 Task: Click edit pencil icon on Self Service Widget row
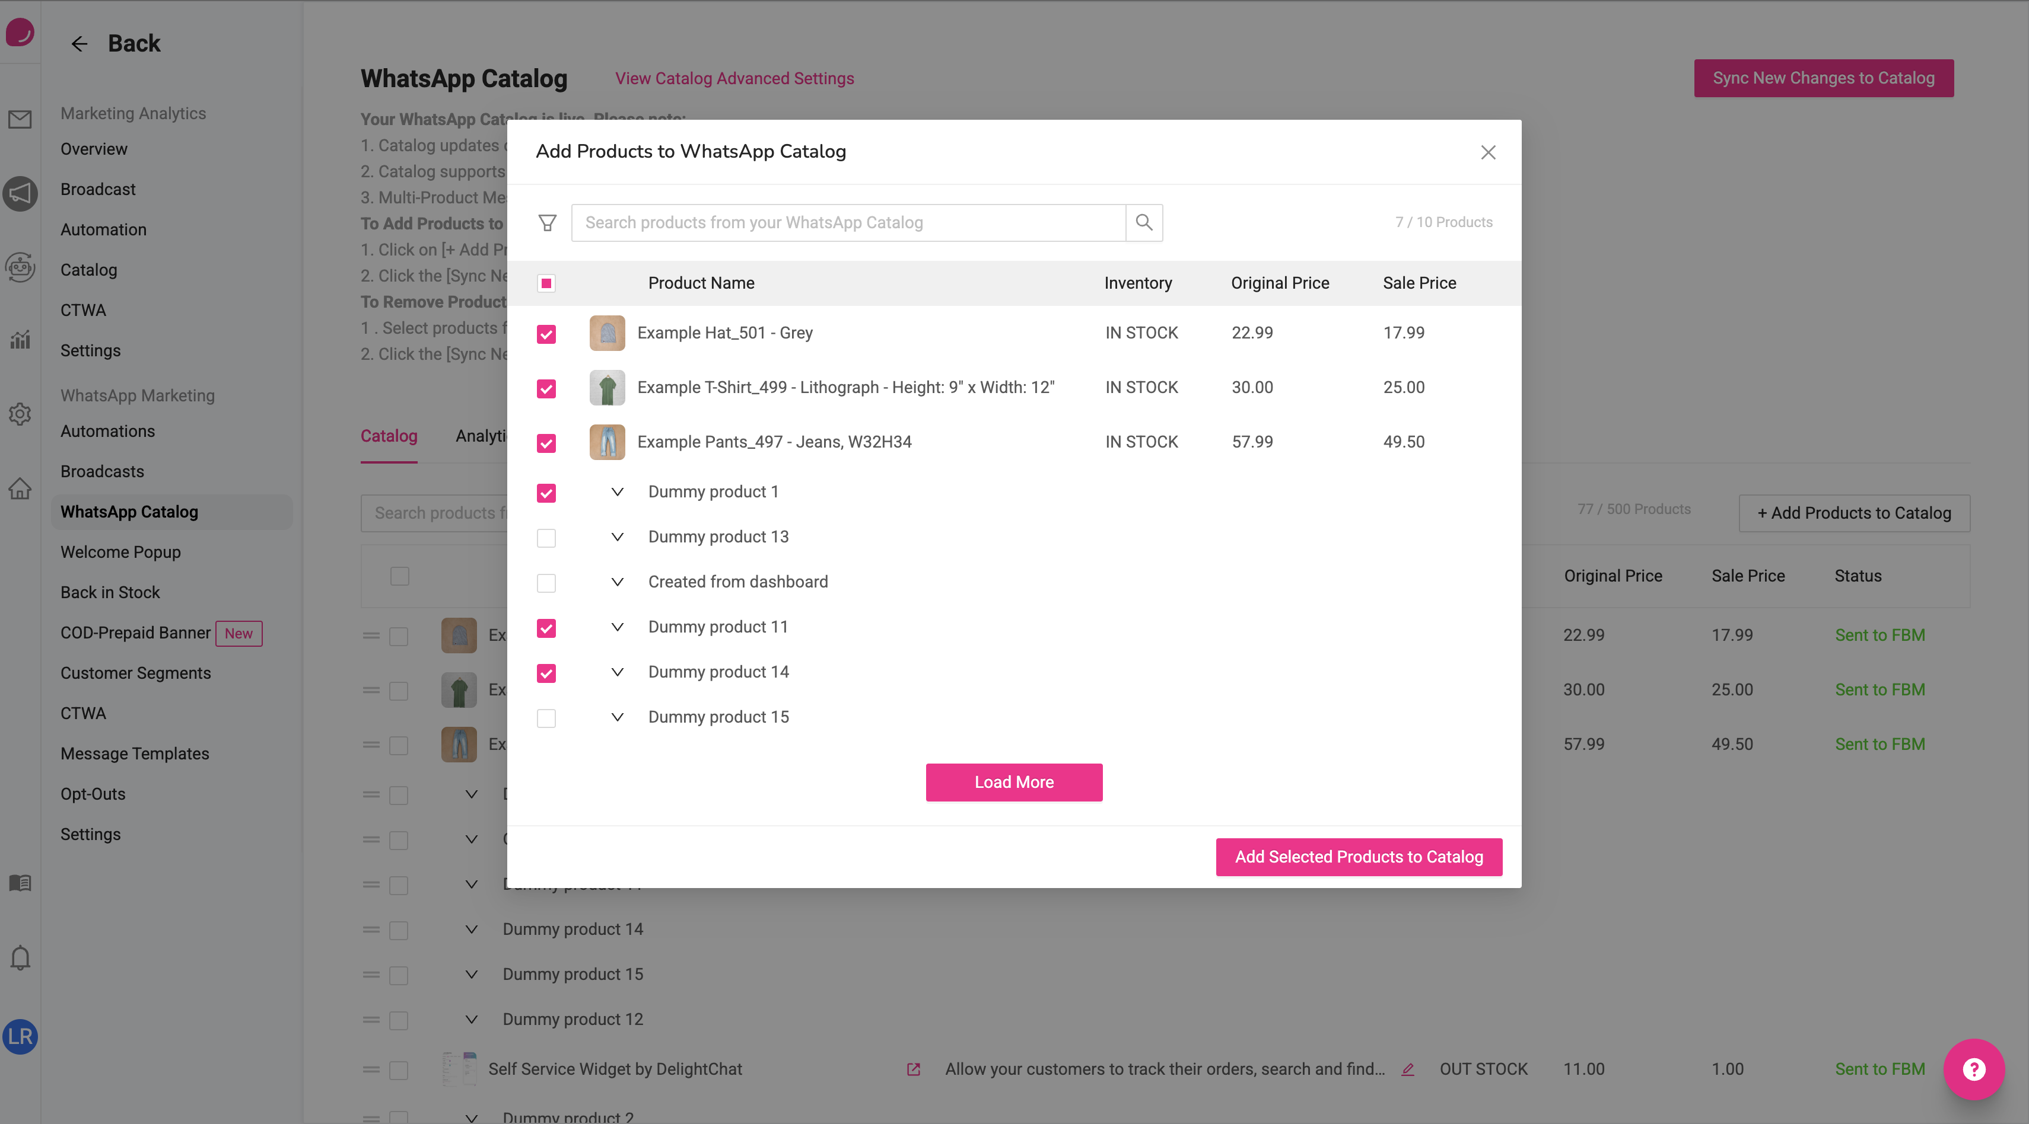click(1407, 1069)
